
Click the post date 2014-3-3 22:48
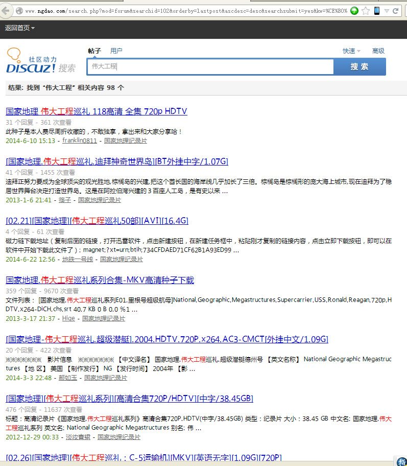click(x=29, y=378)
